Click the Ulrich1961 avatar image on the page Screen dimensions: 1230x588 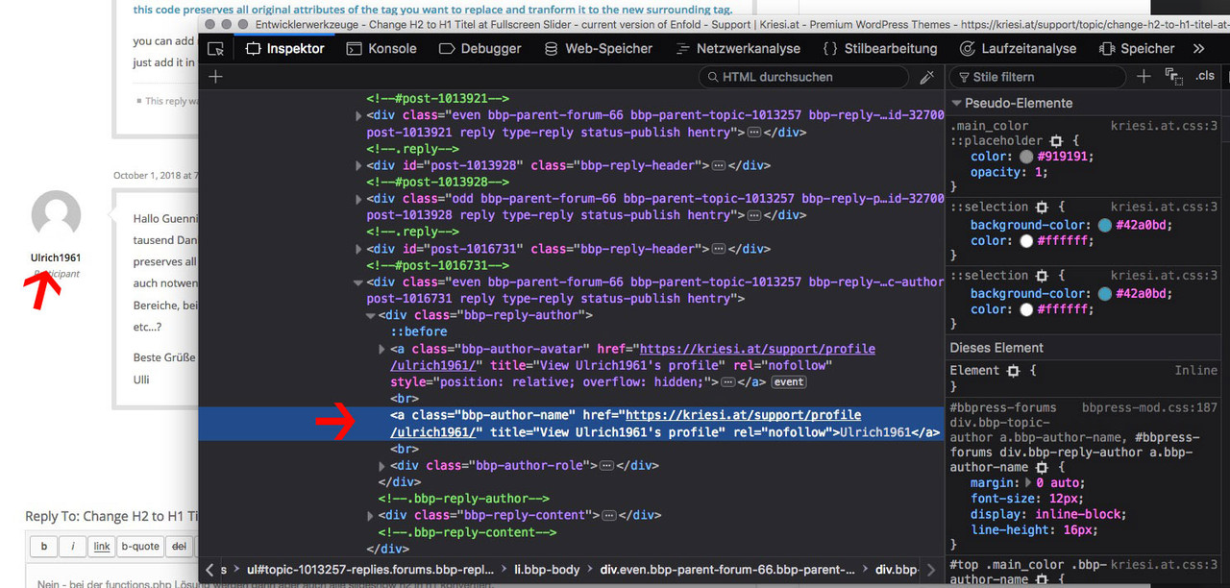point(56,215)
